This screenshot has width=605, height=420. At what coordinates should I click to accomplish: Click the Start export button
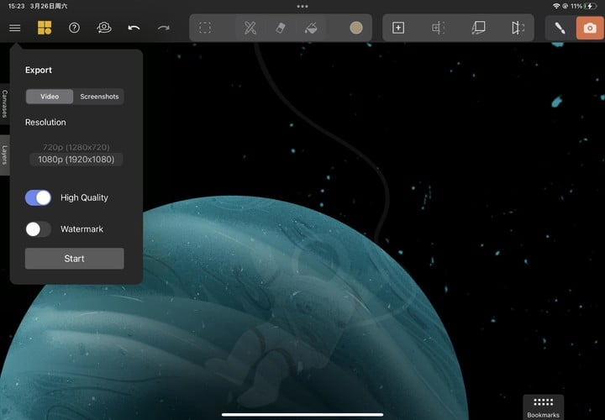[75, 259]
